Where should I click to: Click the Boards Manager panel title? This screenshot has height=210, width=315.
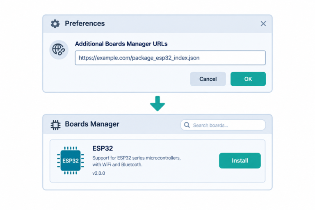[92, 124]
